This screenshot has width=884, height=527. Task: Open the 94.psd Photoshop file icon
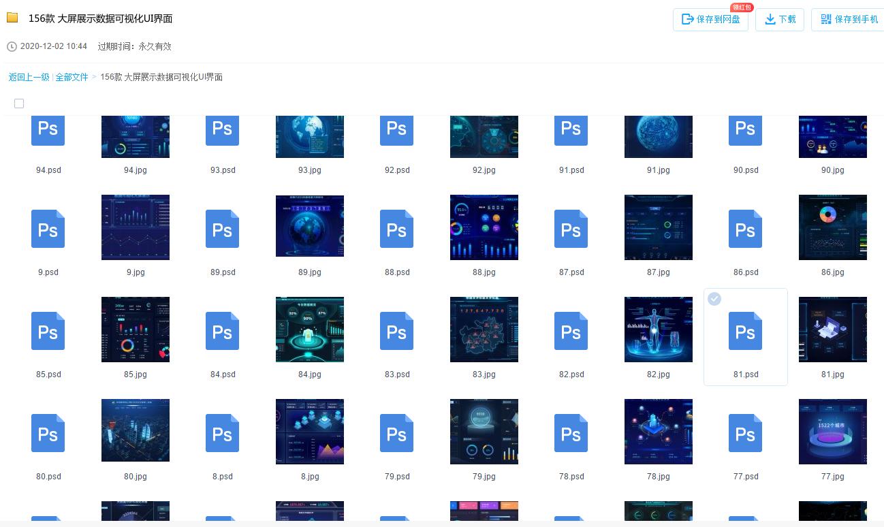point(48,130)
